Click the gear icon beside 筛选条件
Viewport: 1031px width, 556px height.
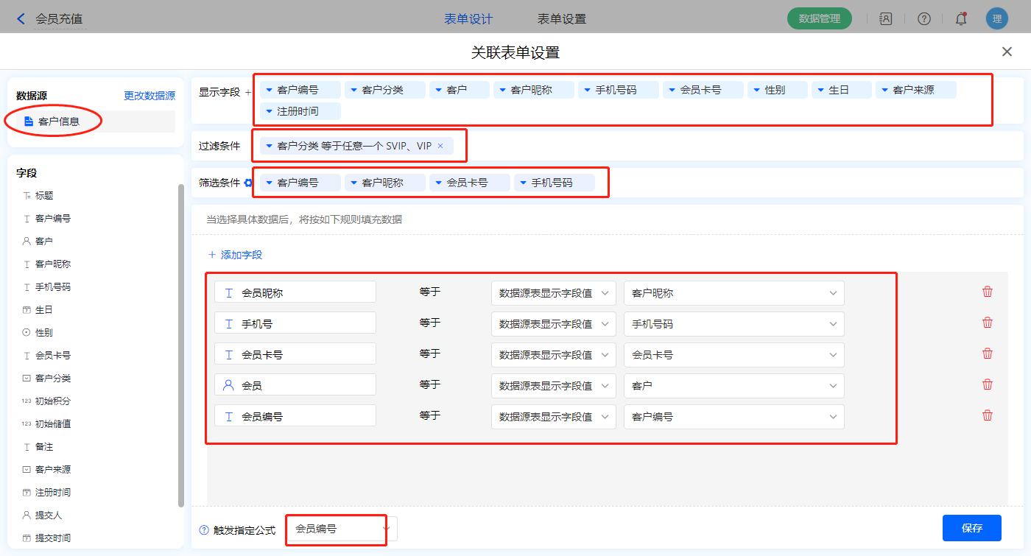click(x=248, y=183)
